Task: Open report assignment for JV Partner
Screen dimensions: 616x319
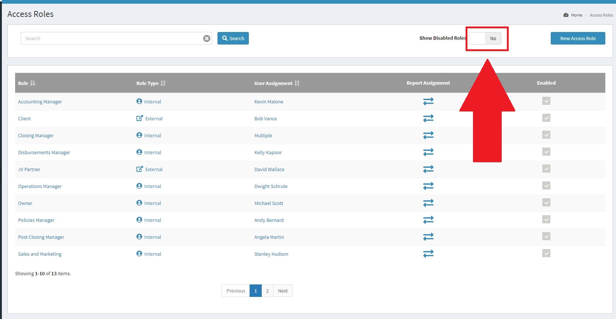Action: coord(428,169)
